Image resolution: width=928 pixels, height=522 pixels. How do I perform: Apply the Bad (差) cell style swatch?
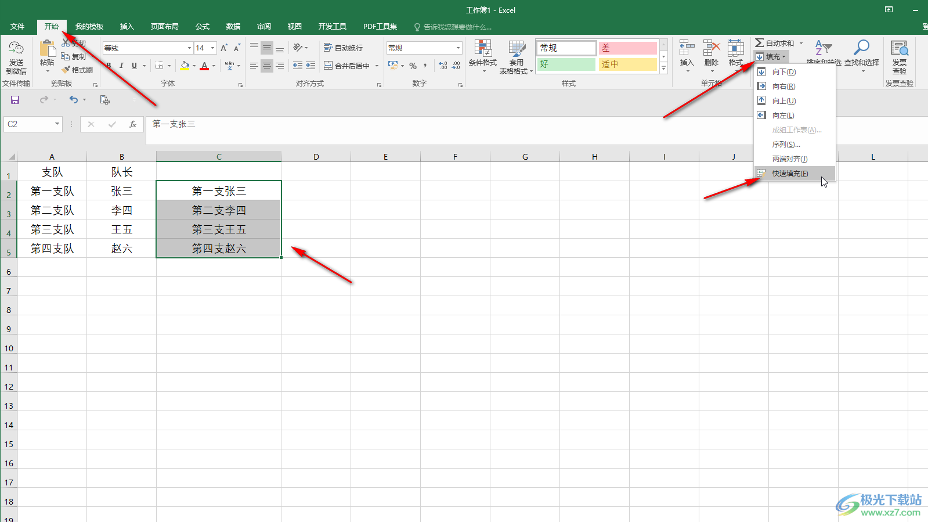[x=628, y=48]
